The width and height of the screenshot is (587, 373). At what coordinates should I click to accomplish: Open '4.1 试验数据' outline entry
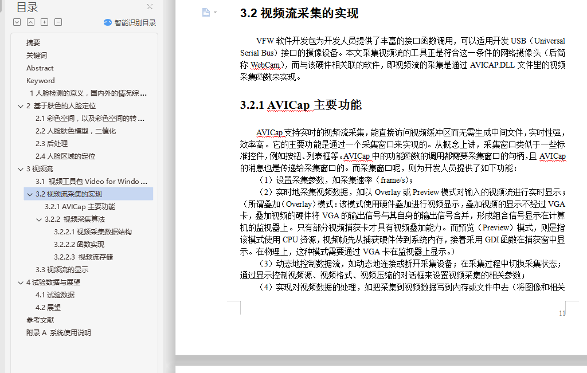55,295
